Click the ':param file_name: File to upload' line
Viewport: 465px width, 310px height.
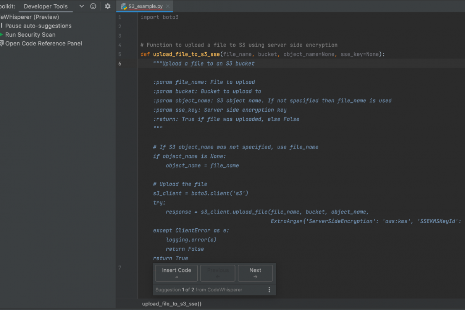coord(204,82)
